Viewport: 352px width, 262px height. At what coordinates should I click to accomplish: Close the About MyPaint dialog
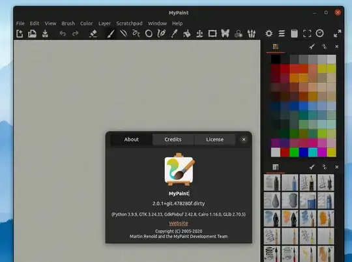click(x=244, y=139)
